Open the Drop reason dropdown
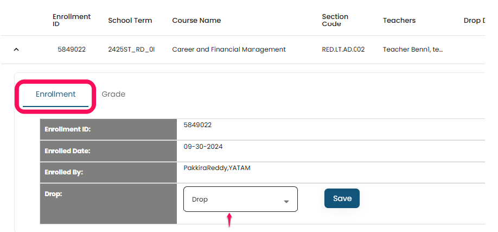Viewport: 498px width, 232px height. (240, 199)
